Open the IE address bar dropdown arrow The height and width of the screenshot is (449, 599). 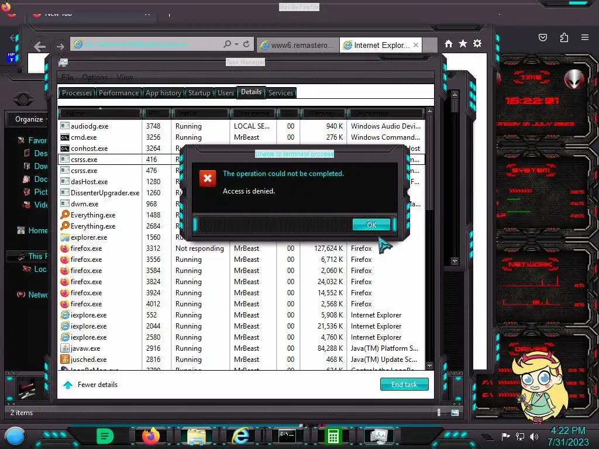(x=236, y=44)
